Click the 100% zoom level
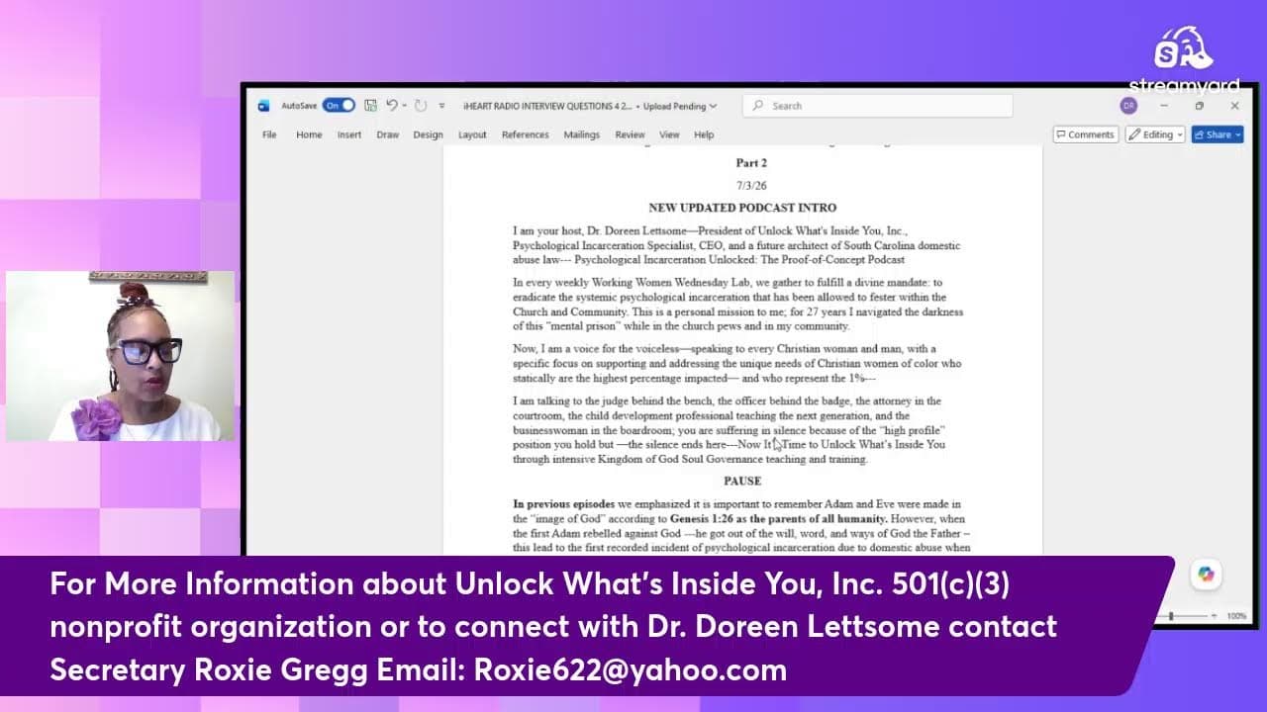 pyautogui.click(x=1236, y=616)
